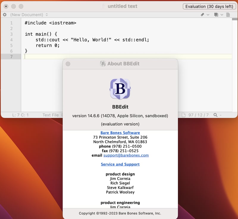Image resolution: width=238 pixels, height=219 pixels.
Task: Click the small B icon in About title
Action: pos(103,63)
